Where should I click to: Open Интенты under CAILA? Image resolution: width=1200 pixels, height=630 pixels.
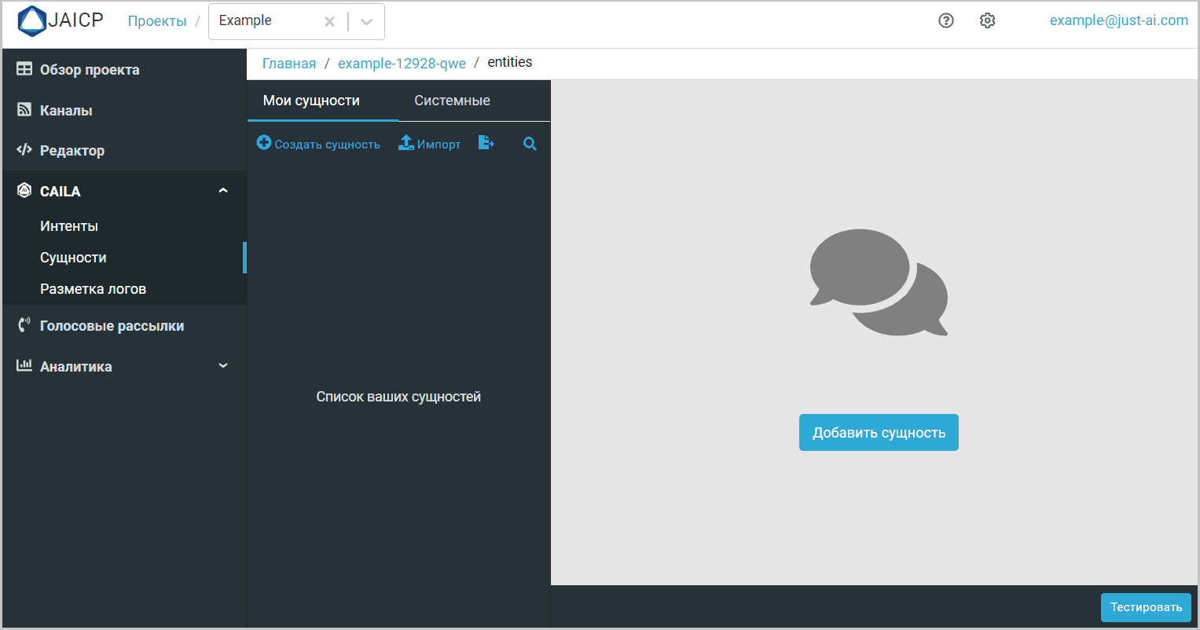[69, 226]
